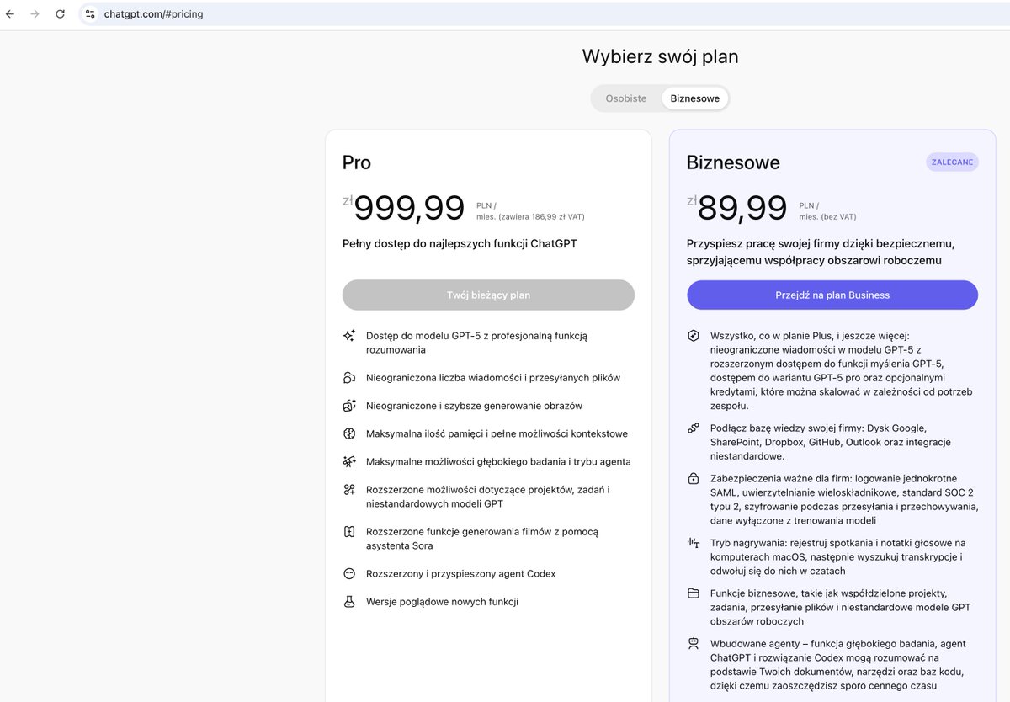The height and width of the screenshot is (702, 1010).
Task: Click sparkle icon next to GPT-5 access feature
Action: tap(349, 336)
